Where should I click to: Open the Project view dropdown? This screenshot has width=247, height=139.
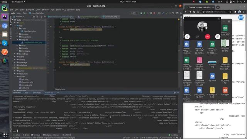pos(19,17)
